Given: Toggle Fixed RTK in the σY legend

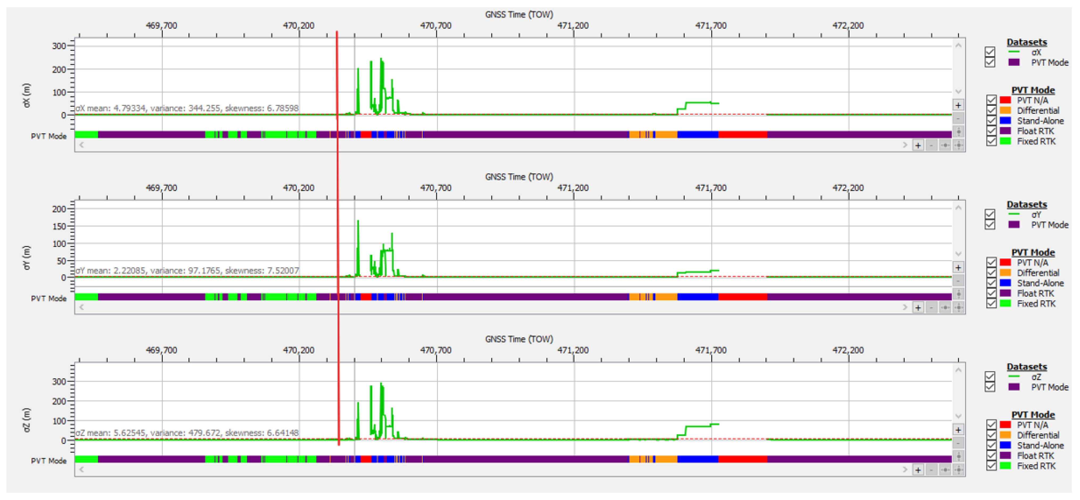Looking at the screenshot, I should point(991,303).
